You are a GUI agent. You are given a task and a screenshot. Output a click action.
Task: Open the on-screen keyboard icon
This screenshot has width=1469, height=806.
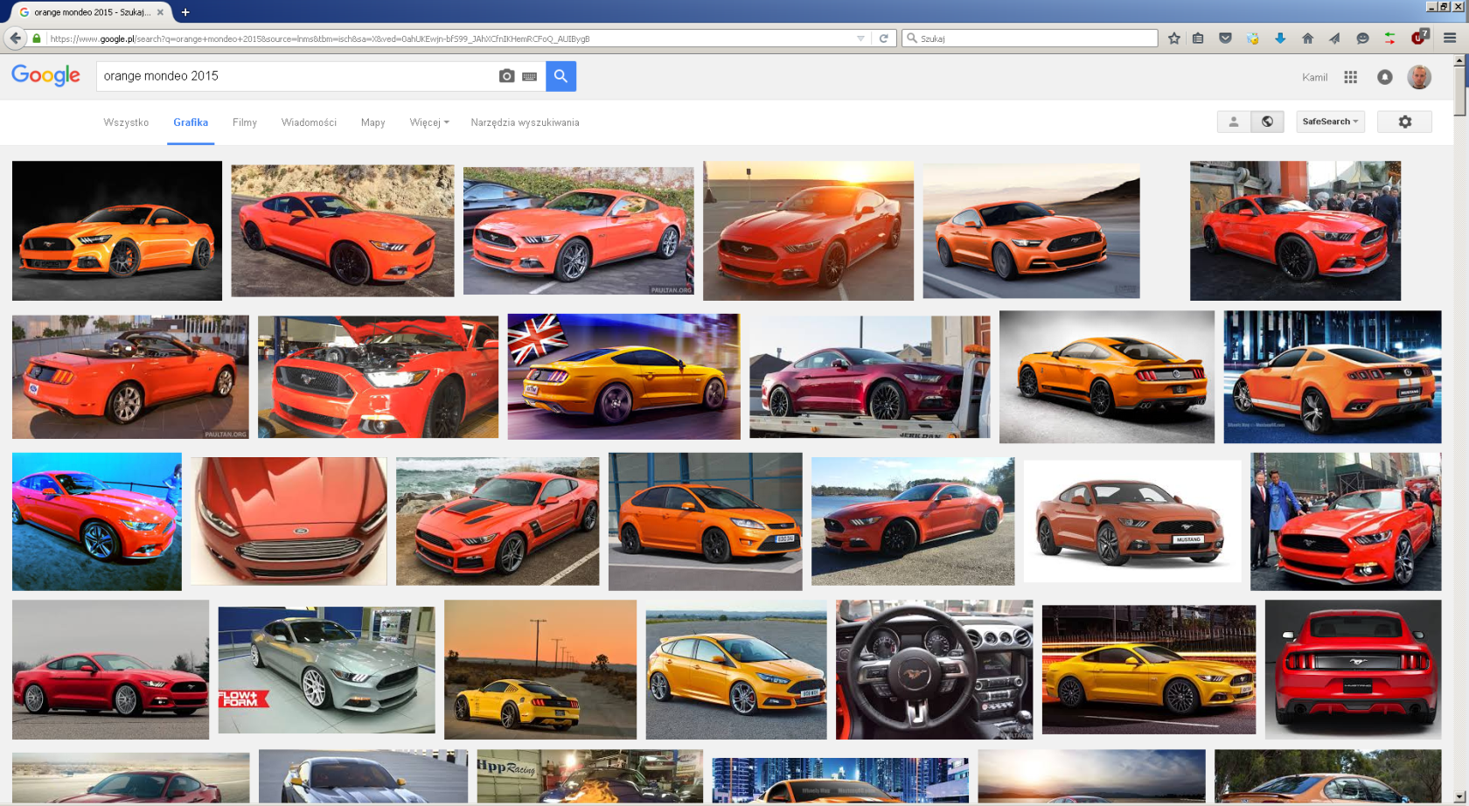(x=529, y=77)
